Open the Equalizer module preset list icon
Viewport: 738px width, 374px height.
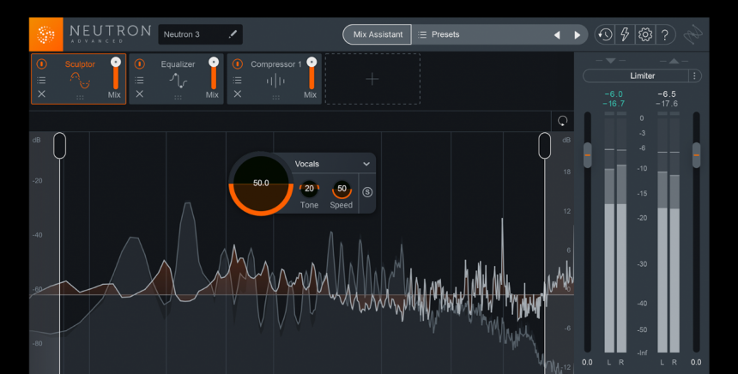[x=139, y=80]
